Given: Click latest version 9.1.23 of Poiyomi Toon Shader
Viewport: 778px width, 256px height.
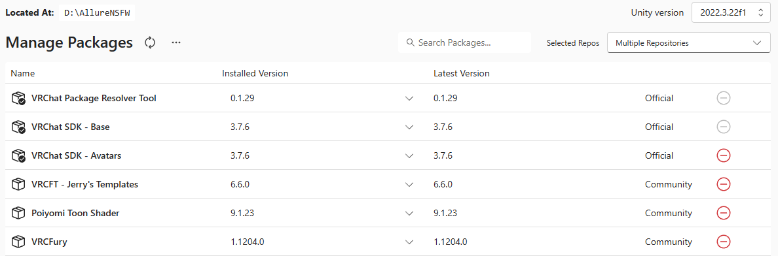Looking at the screenshot, I should tap(445, 213).
